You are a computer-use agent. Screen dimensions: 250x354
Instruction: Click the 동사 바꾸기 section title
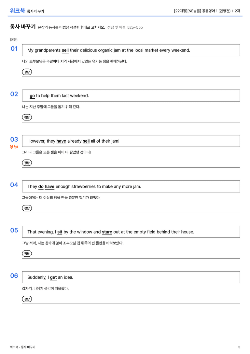(x=23, y=27)
